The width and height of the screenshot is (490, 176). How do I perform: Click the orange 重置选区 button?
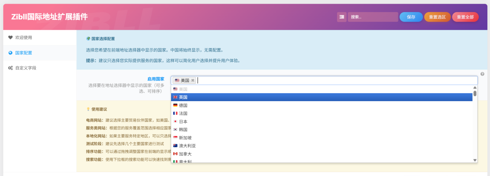tap(437, 17)
